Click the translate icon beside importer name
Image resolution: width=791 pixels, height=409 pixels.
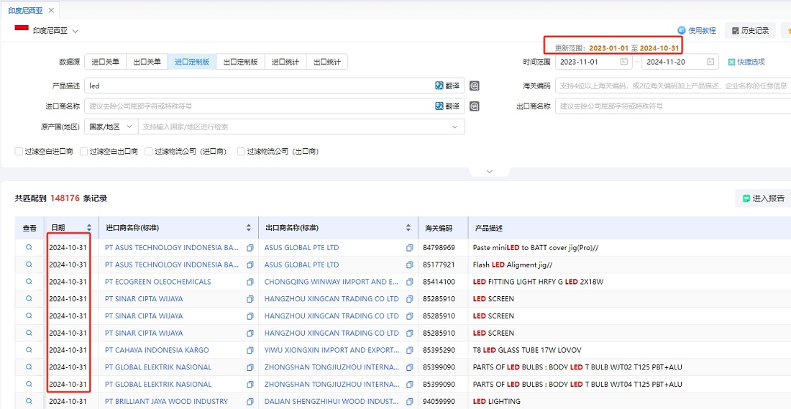pos(447,106)
